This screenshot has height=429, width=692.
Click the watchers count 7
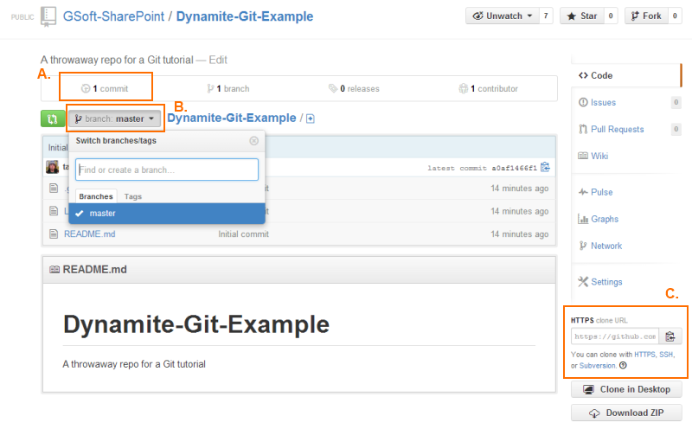(546, 16)
